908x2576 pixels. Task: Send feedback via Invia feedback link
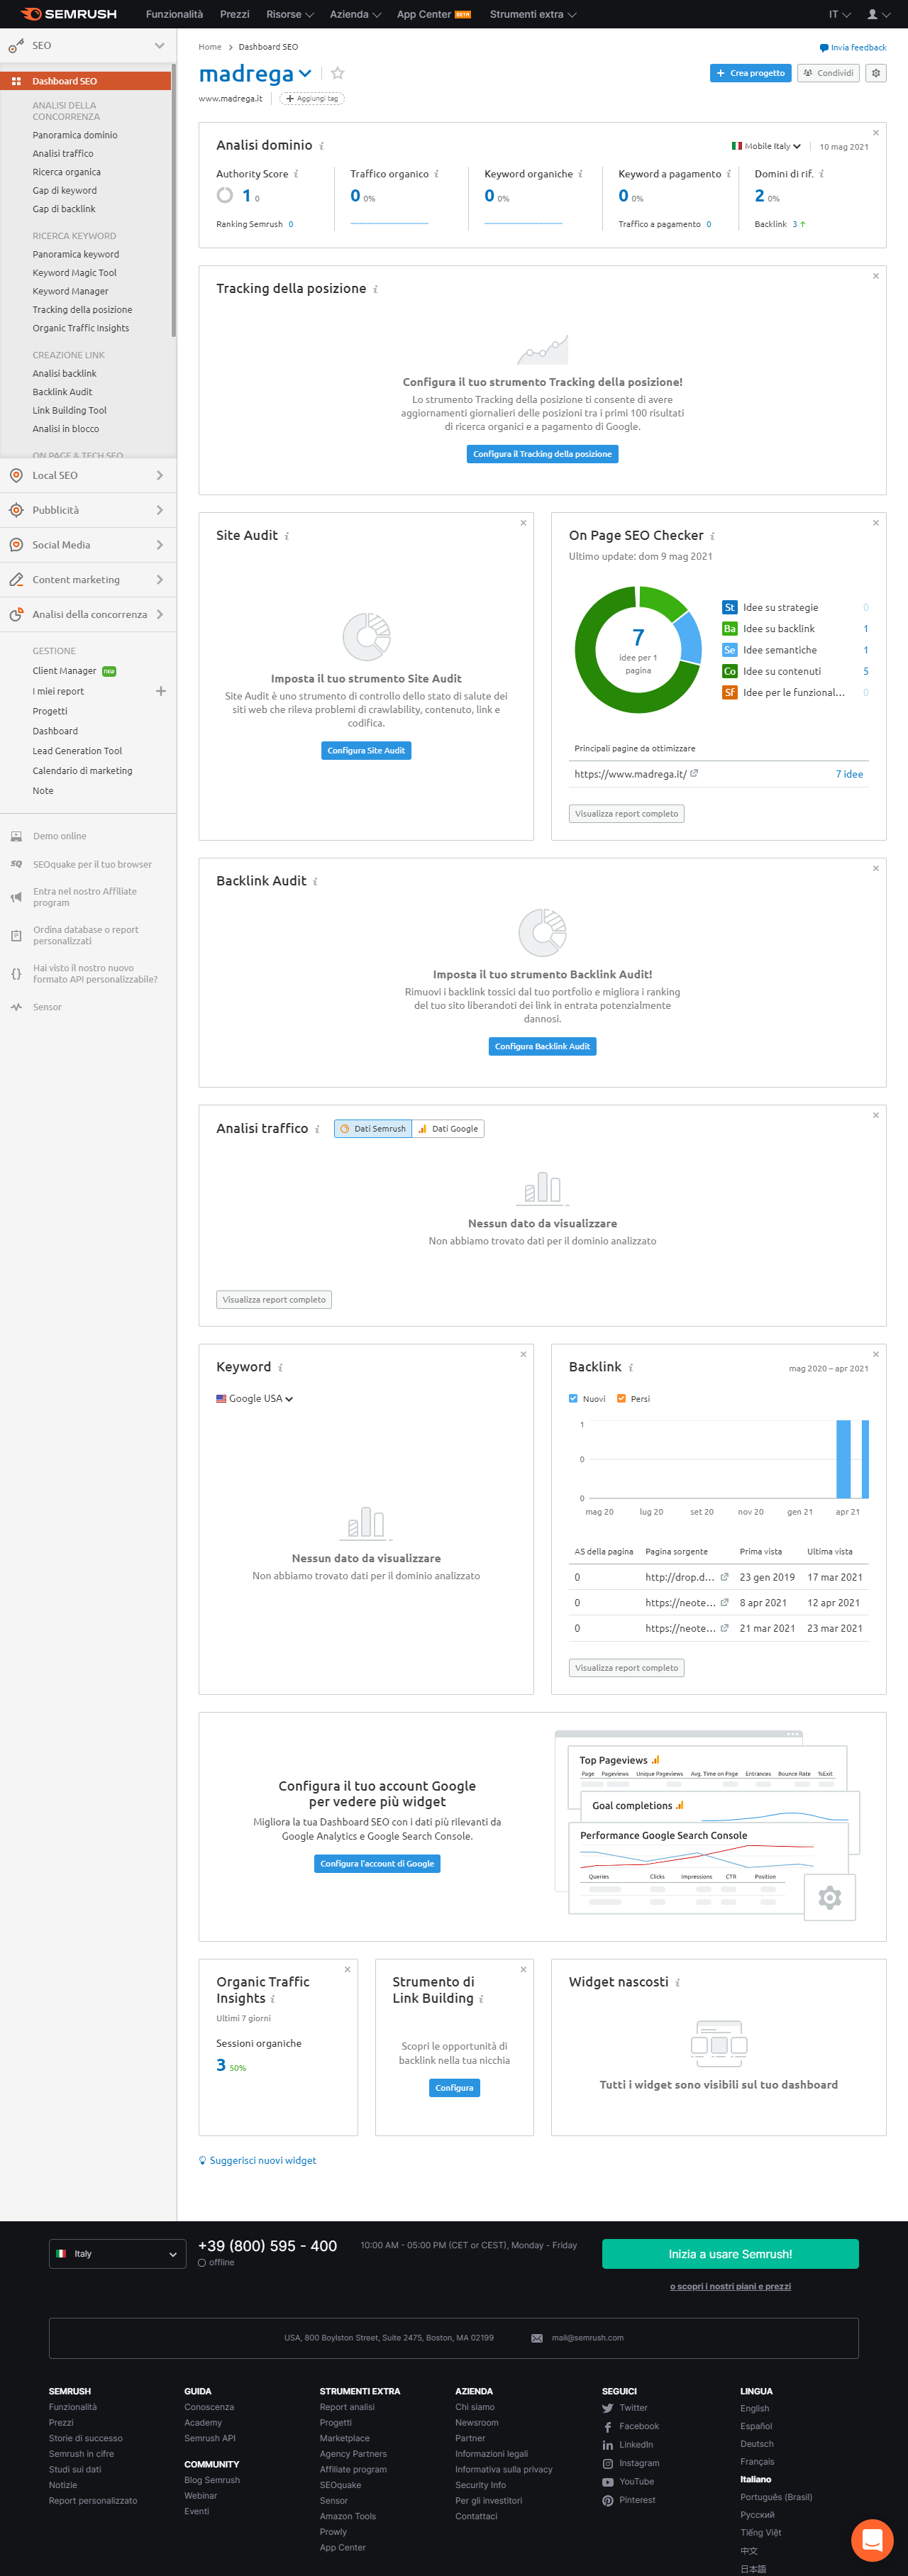pos(853,47)
